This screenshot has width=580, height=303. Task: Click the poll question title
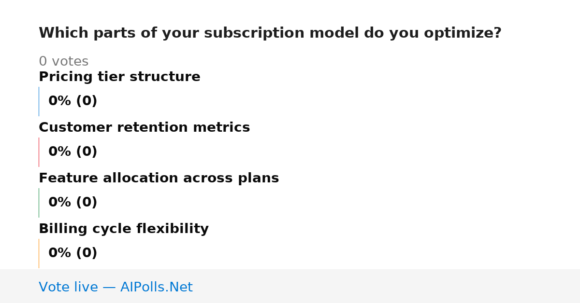[x=270, y=33]
